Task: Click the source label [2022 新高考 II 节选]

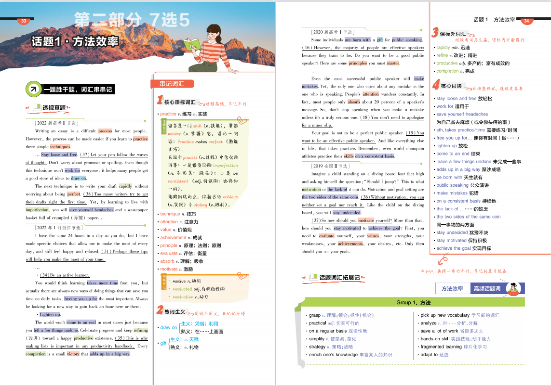Action: point(56,123)
